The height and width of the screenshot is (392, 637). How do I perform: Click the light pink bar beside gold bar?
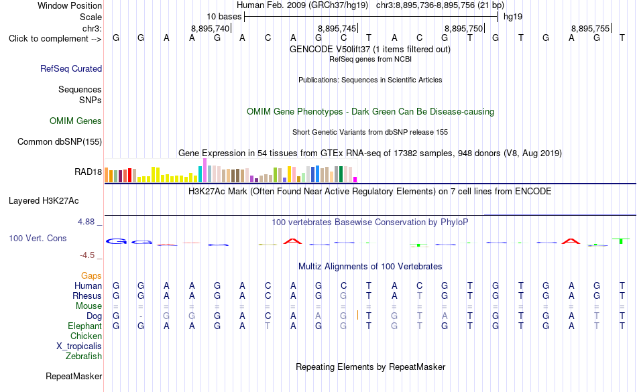294,174
